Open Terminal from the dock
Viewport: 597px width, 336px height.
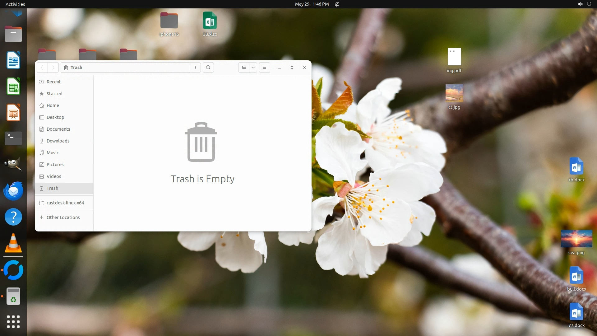click(x=13, y=138)
